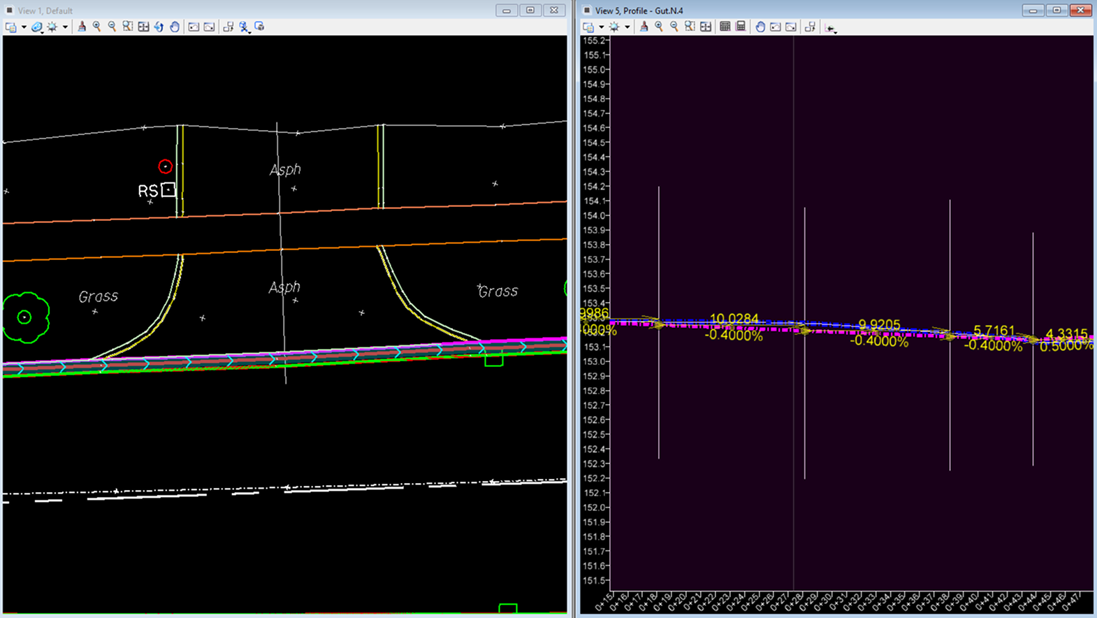Click Update View brush in View 1

tap(82, 27)
